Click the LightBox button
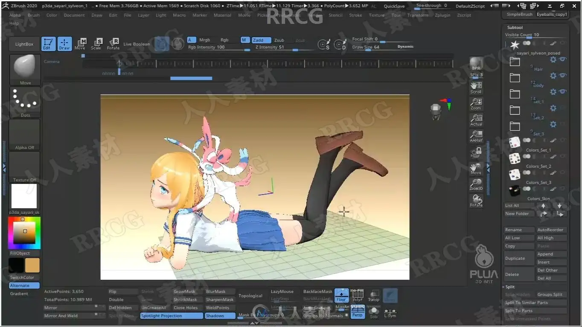 pos(24,44)
